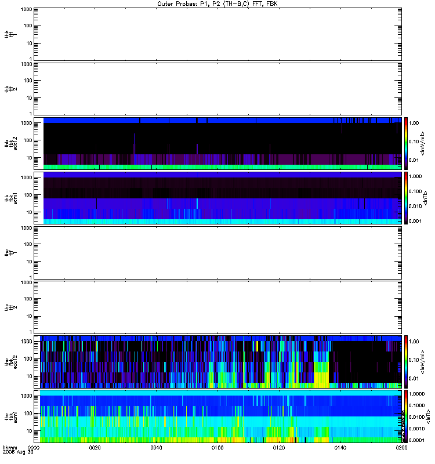Select the "thb fff 1" axis label
Screen dimensions: 435x464
[11, 34]
